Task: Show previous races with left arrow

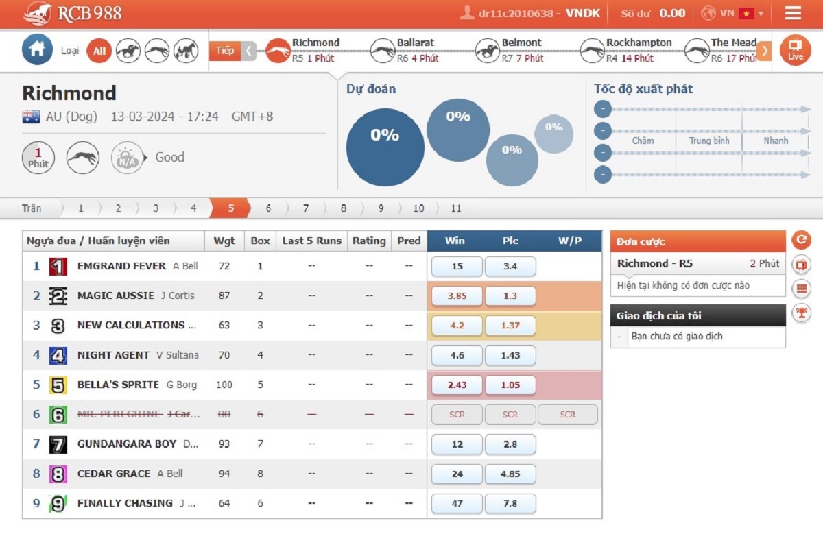Action: click(249, 51)
